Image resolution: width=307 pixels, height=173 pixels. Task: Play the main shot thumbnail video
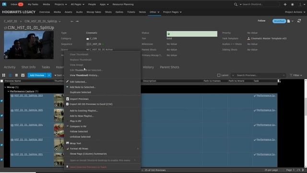6,57
